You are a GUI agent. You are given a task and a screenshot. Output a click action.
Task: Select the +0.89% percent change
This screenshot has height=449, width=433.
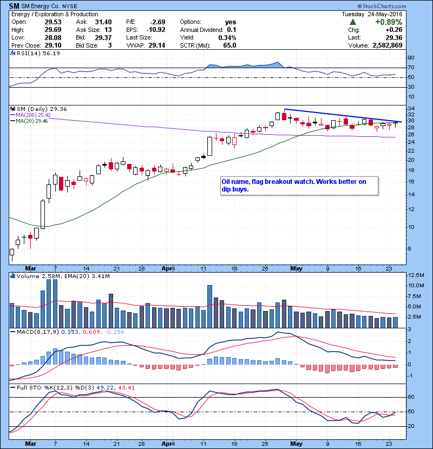(x=389, y=22)
